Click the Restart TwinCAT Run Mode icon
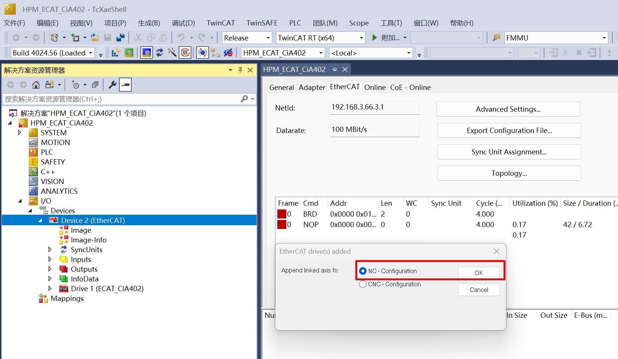 tap(129, 52)
